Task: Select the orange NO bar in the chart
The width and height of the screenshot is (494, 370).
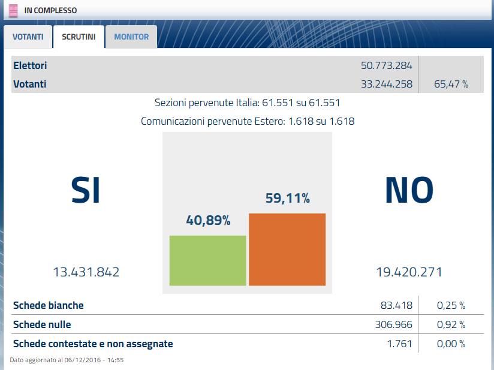Action: click(287, 252)
